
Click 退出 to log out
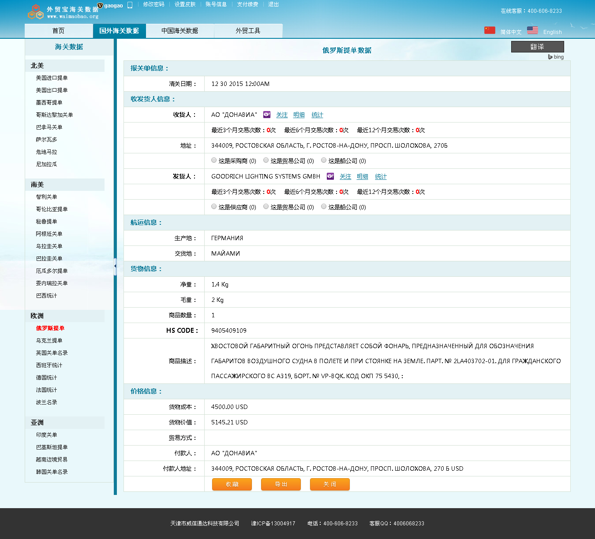click(x=273, y=4)
